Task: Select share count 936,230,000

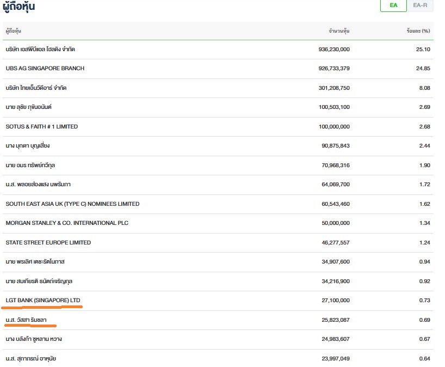Action: coord(334,50)
